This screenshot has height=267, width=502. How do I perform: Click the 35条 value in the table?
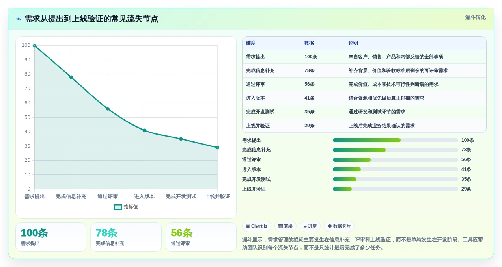310,112
